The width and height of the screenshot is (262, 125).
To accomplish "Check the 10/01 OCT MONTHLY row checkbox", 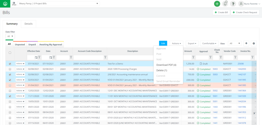I will coord(10,102).
